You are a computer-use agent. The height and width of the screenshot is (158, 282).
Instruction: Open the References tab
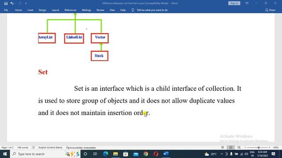tap(70, 10)
